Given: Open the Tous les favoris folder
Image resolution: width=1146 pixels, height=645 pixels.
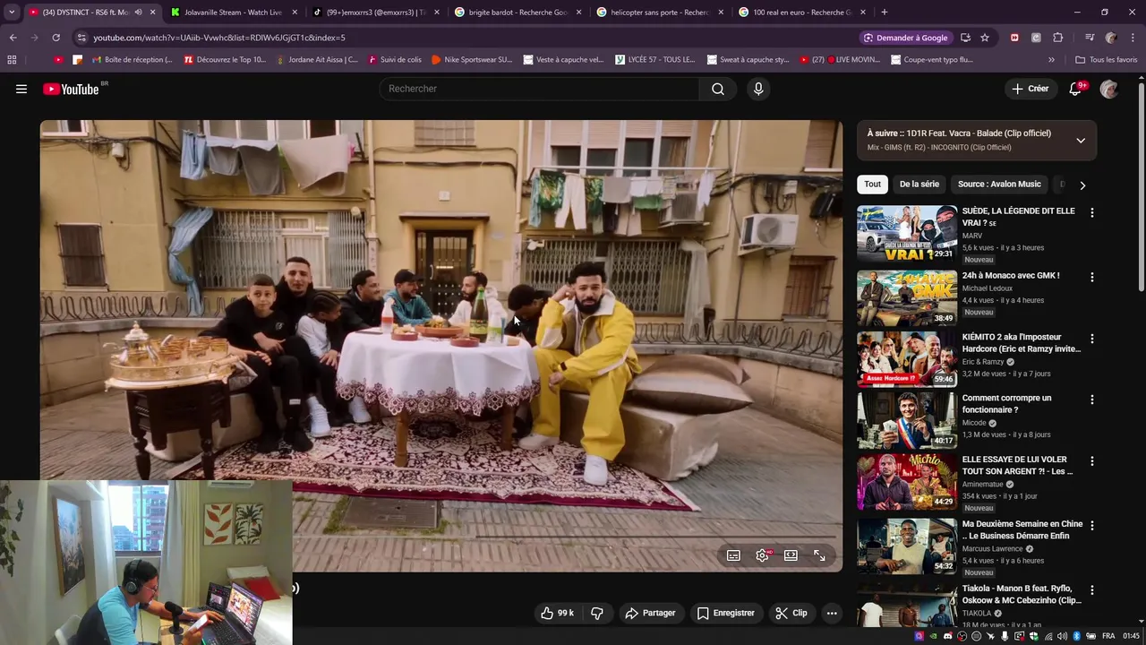Looking at the screenshot, I should click(x=1107, y=60).
